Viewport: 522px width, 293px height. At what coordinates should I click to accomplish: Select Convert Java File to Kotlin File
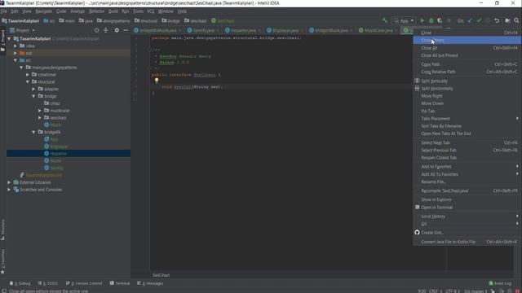[467, 242]
